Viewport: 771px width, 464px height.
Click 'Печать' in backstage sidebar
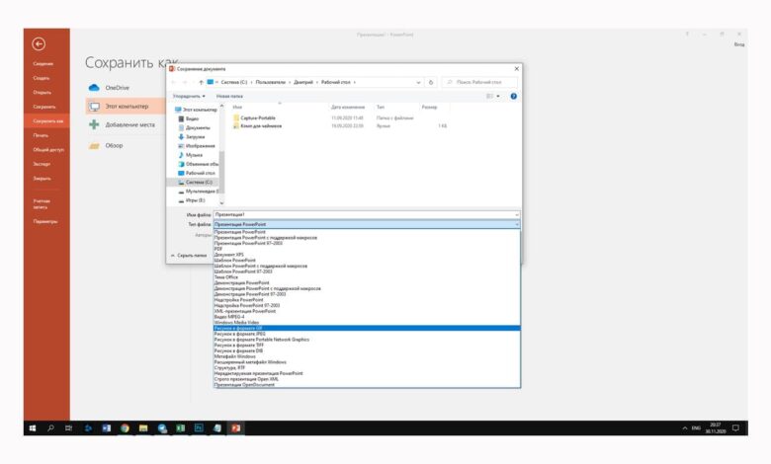(x=41, y=135)
